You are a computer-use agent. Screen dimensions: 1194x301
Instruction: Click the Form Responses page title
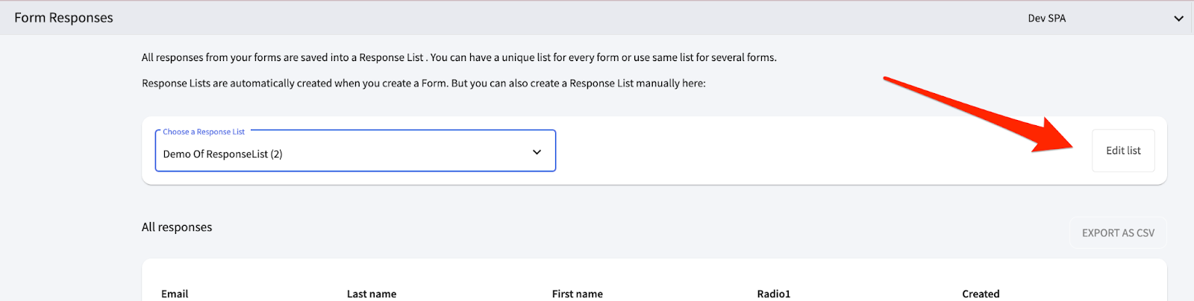(x=63, y=18)
